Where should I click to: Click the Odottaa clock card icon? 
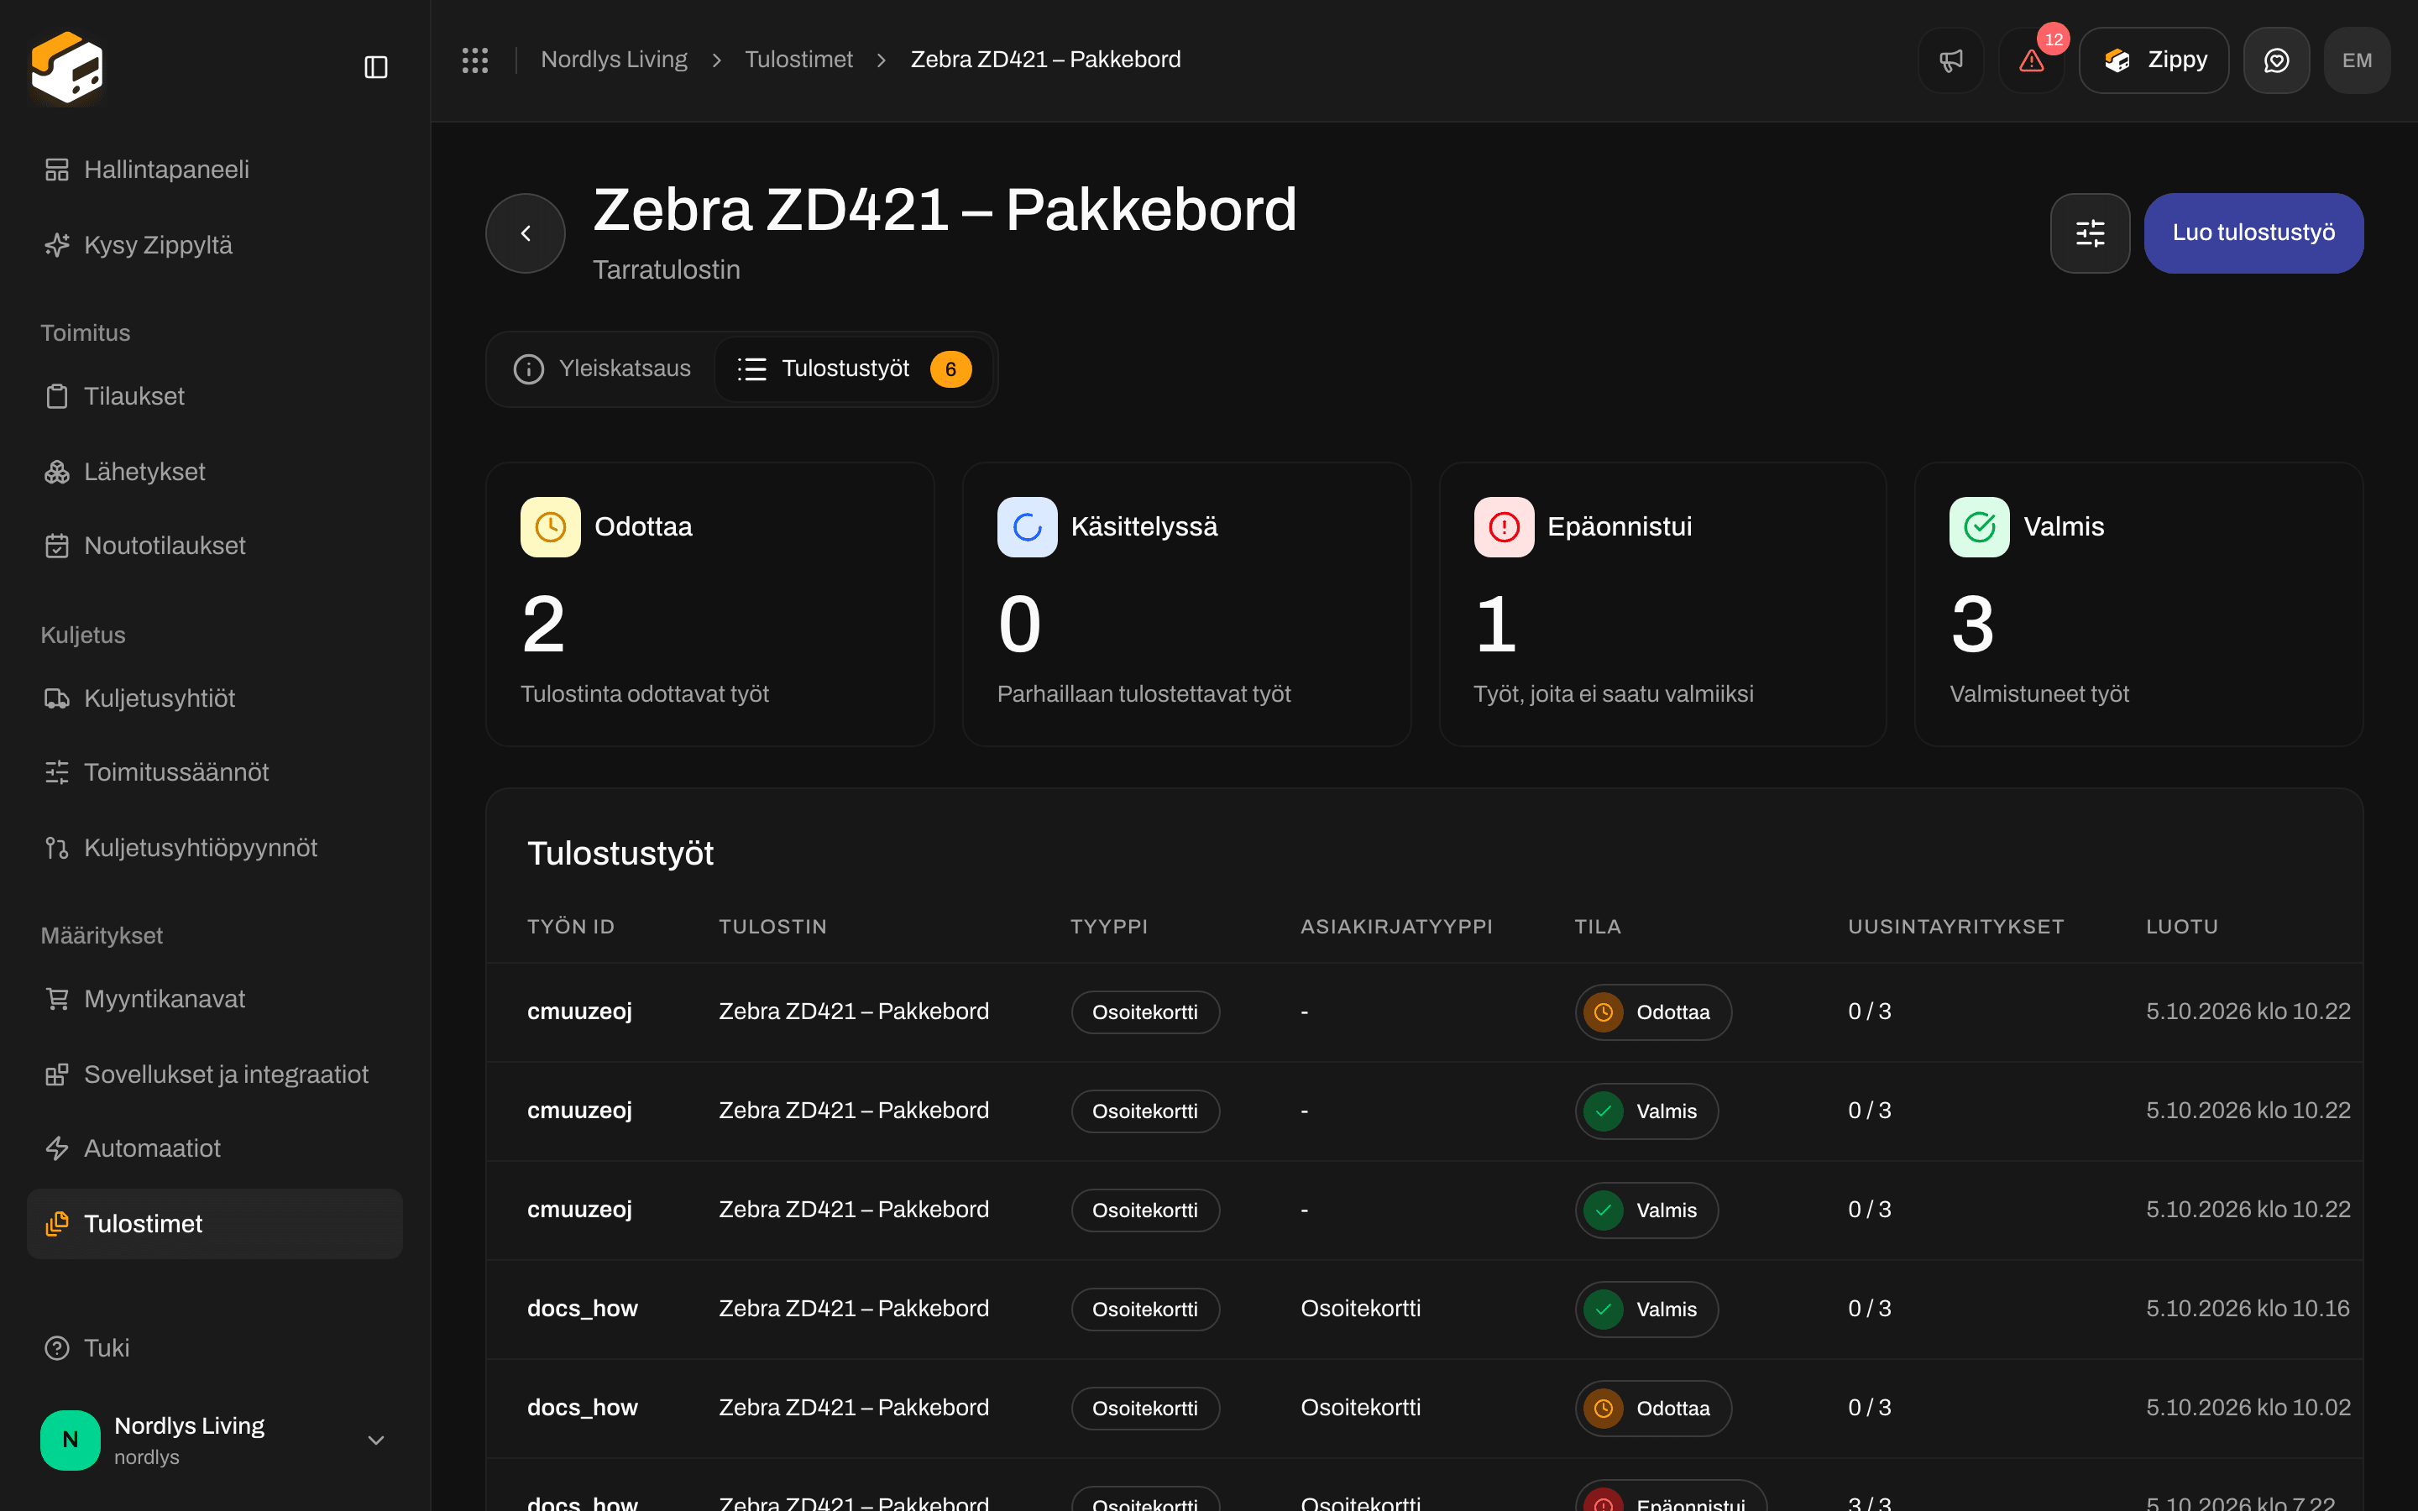pyautogui.click(x=551, y=526)
